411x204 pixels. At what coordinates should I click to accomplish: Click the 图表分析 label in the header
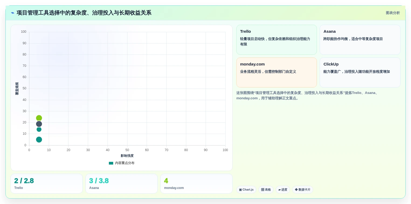coord(393,13)
